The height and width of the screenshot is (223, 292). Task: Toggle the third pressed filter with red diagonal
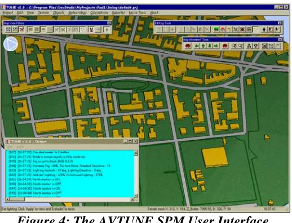pos(21,29)
